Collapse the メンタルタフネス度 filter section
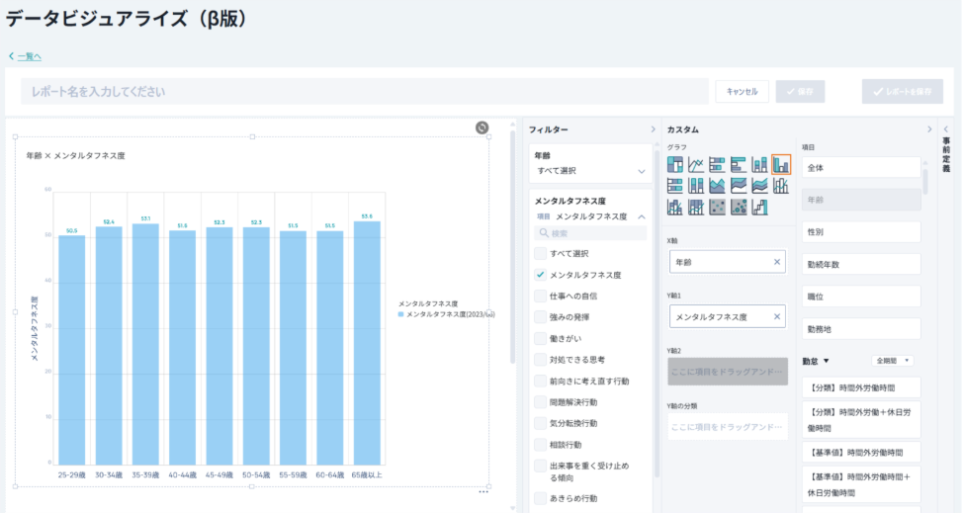This screenshot has width=964, height=513. [642, 216]
